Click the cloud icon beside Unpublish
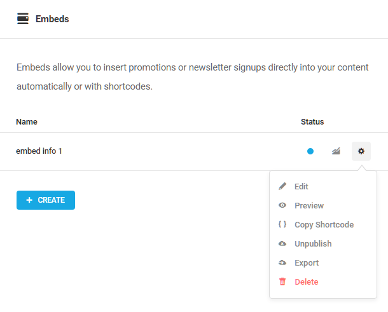 click(x=282, y=243)
